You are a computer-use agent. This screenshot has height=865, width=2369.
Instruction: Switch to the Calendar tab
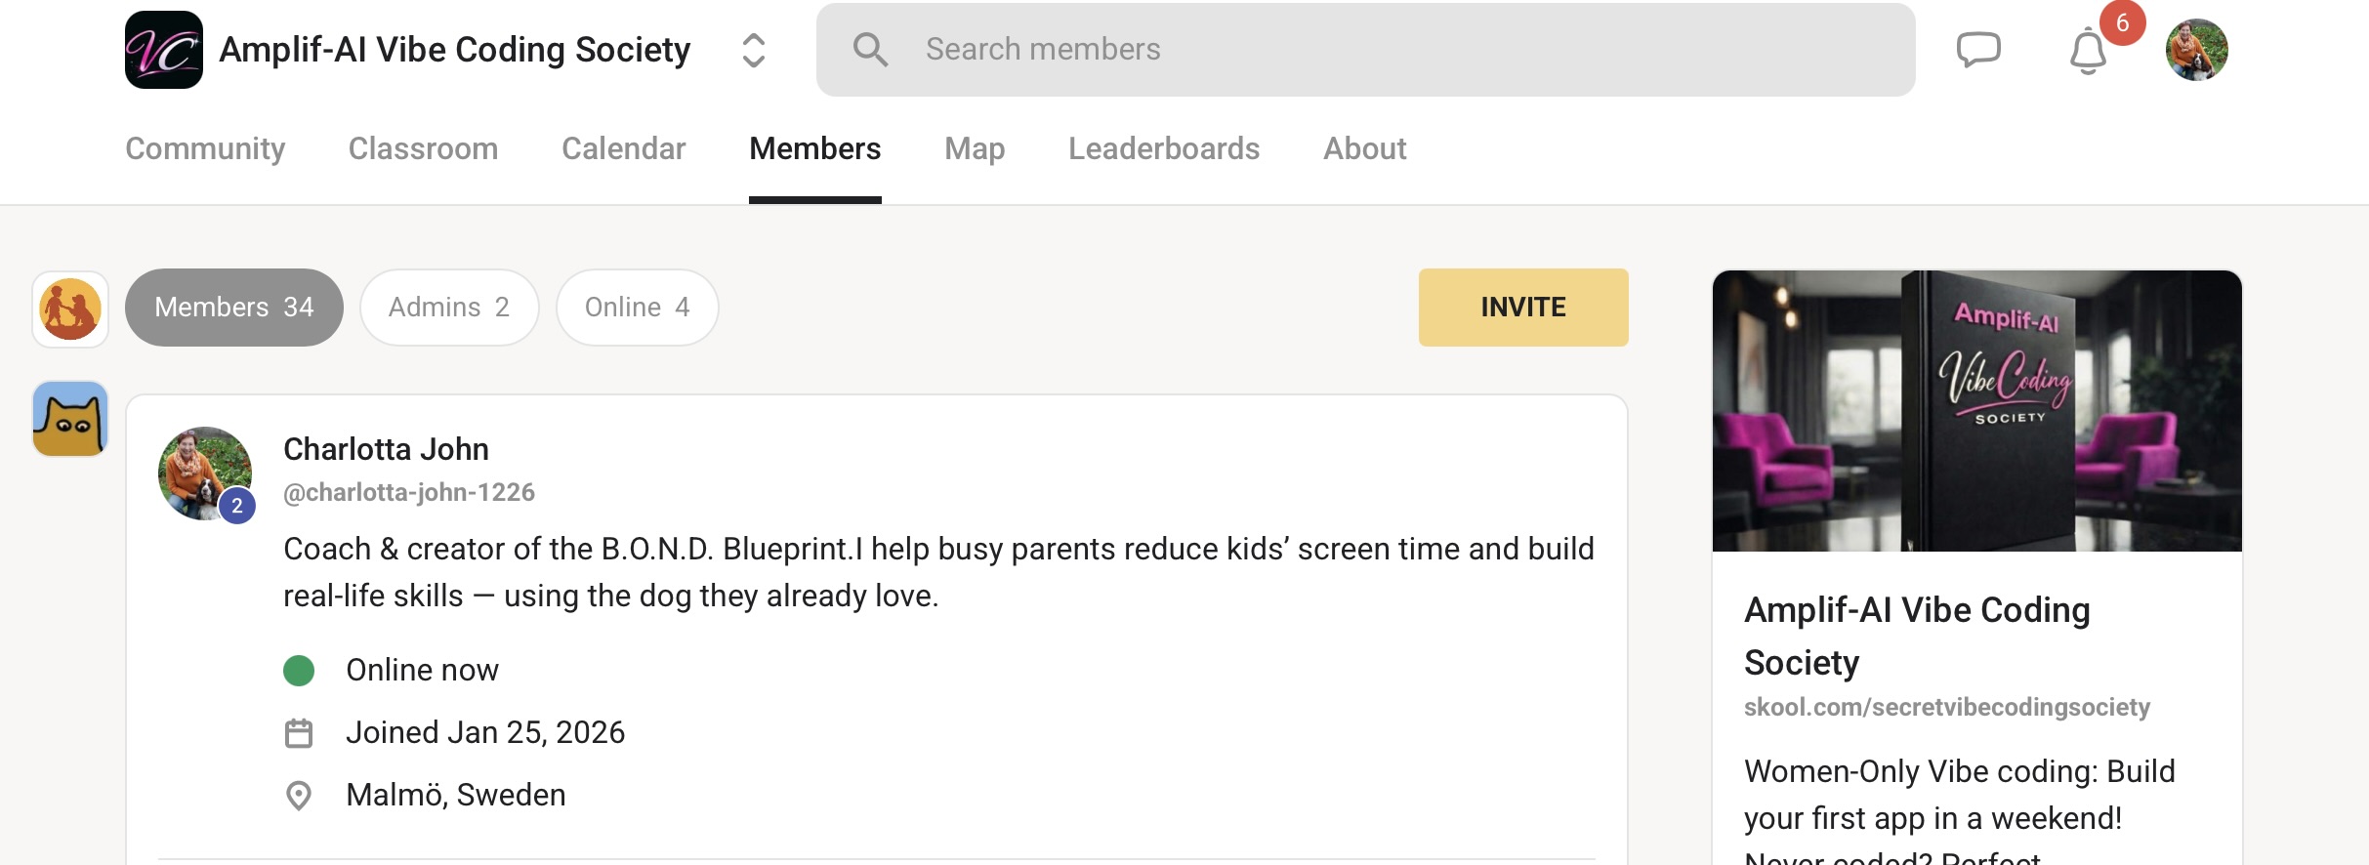point(623,148)
